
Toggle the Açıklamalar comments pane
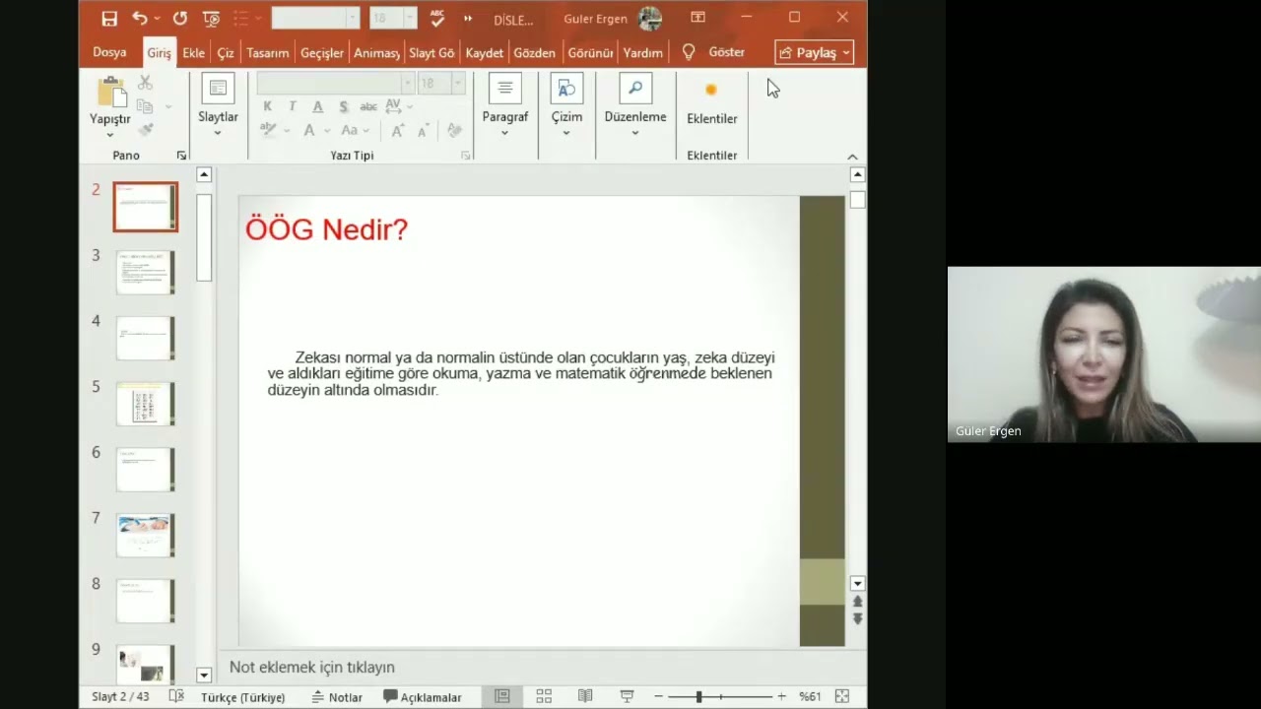point(423,697)
